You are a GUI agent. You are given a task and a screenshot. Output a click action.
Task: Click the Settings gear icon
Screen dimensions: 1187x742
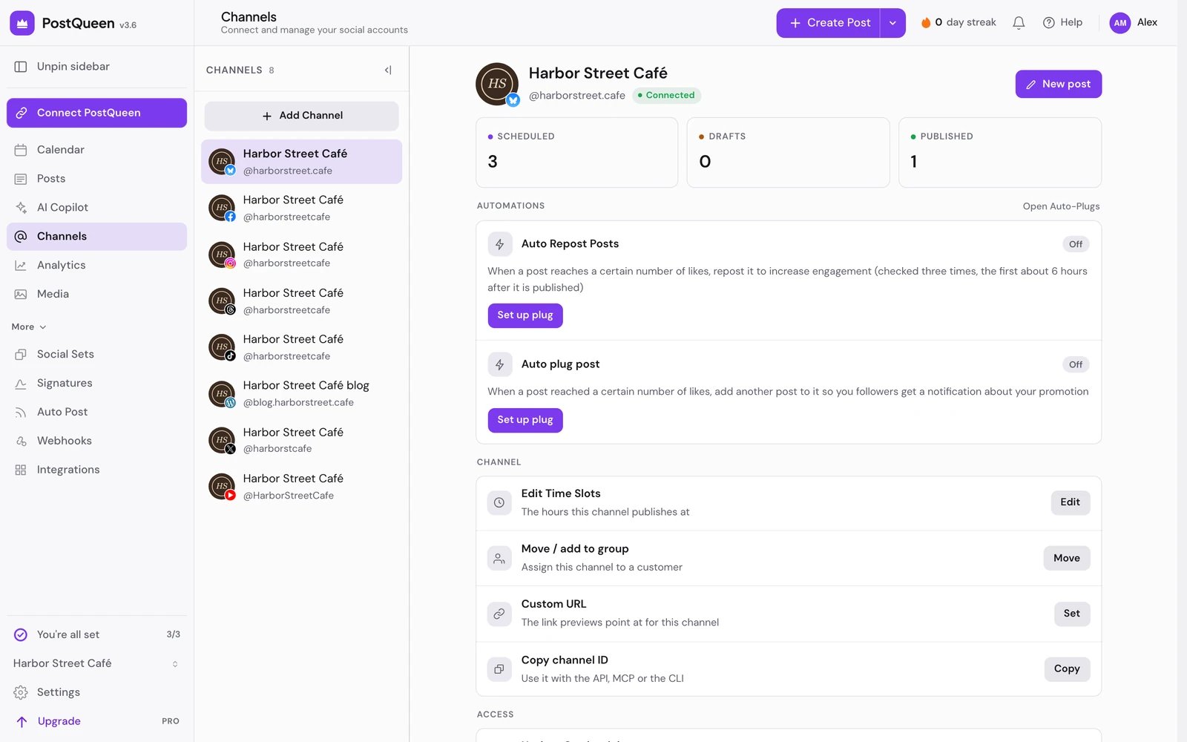21,693
